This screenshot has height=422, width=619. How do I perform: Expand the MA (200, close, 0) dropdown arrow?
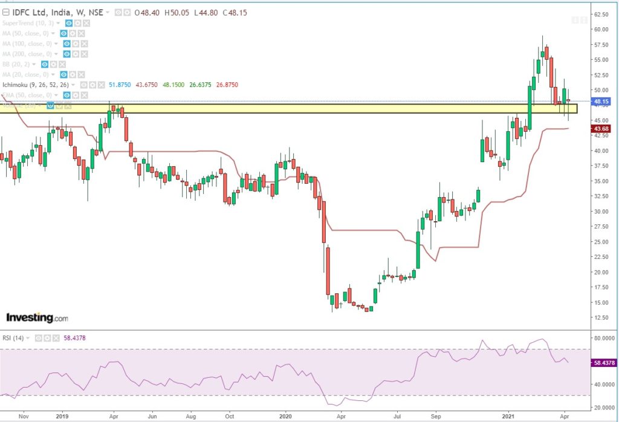coord(56,54)
